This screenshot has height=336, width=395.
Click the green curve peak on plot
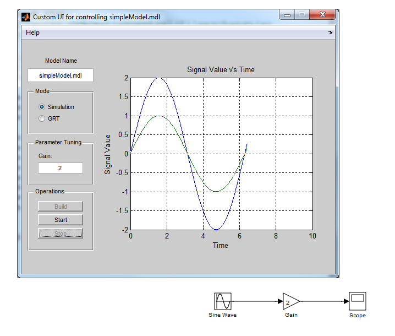159,116
